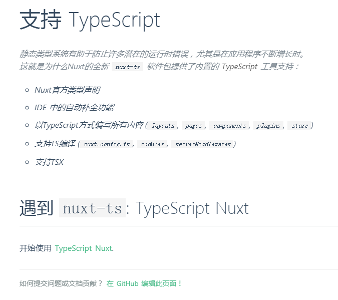The height and width of the screenshot is (300, 338).
Task: Click the 如何提交问题或文档贡献？ text
Action: tap(61, 283)
